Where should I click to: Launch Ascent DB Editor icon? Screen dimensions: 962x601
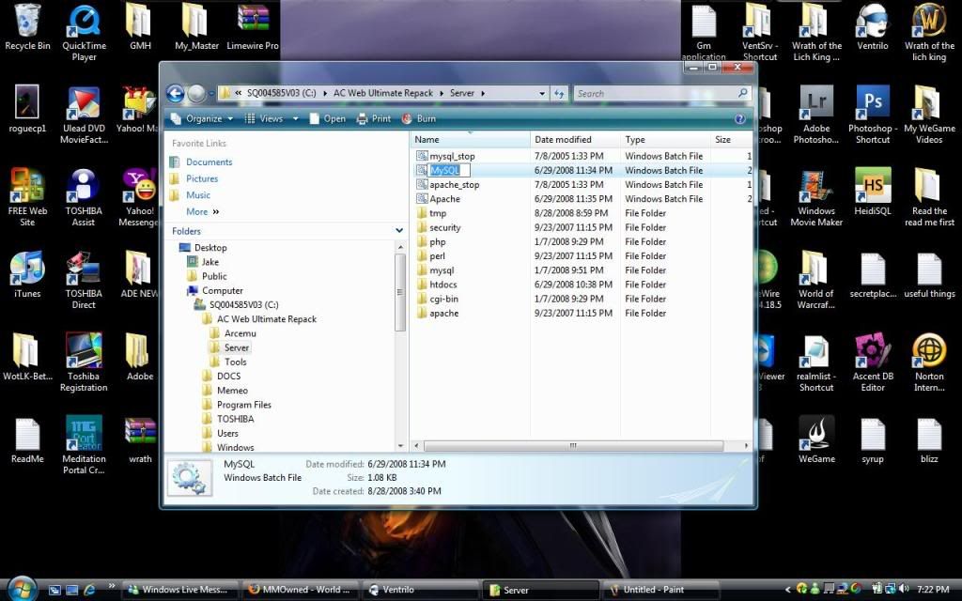pos(873,363)
